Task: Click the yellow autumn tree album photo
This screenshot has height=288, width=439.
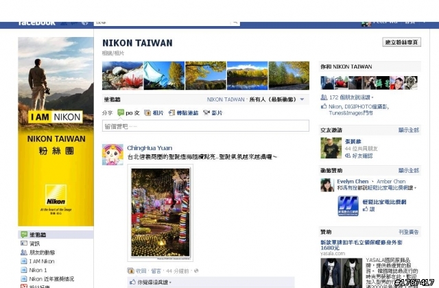Action: [206, 75]
